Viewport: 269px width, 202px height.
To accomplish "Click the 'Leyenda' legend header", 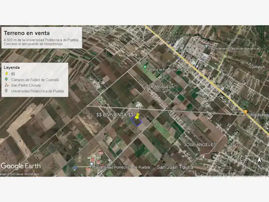I will coord(12,67).
